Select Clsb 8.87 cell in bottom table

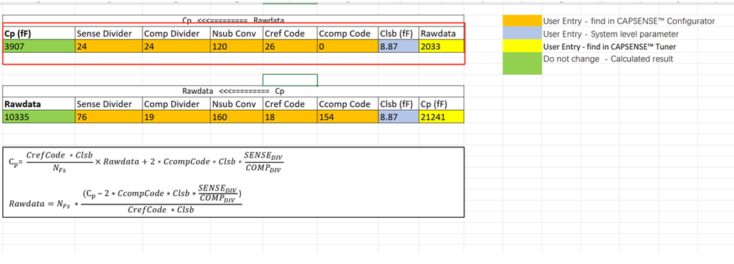click(399, 117)
